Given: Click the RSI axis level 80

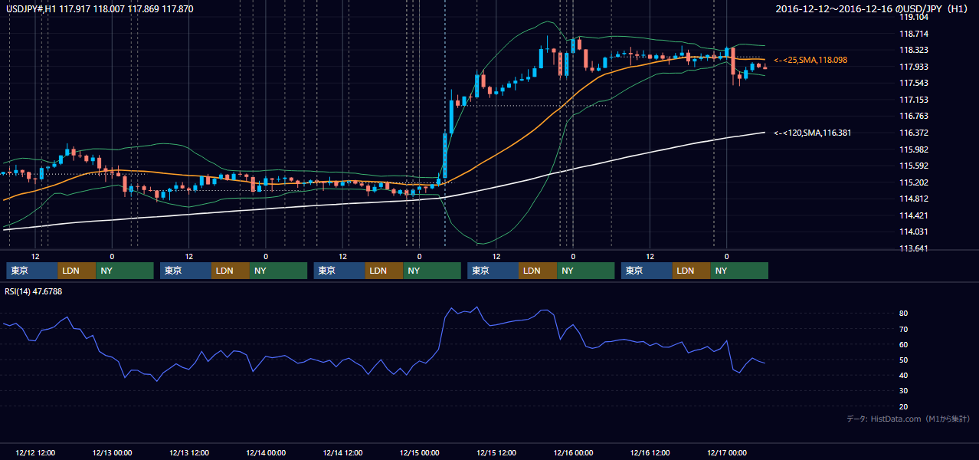Looking at the screenshot, I should tap(904, 314).
